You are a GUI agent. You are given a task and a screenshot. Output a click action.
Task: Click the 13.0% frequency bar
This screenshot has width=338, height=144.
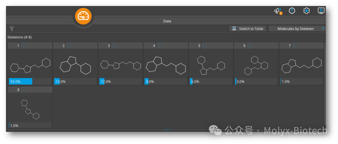click(75, 81)
